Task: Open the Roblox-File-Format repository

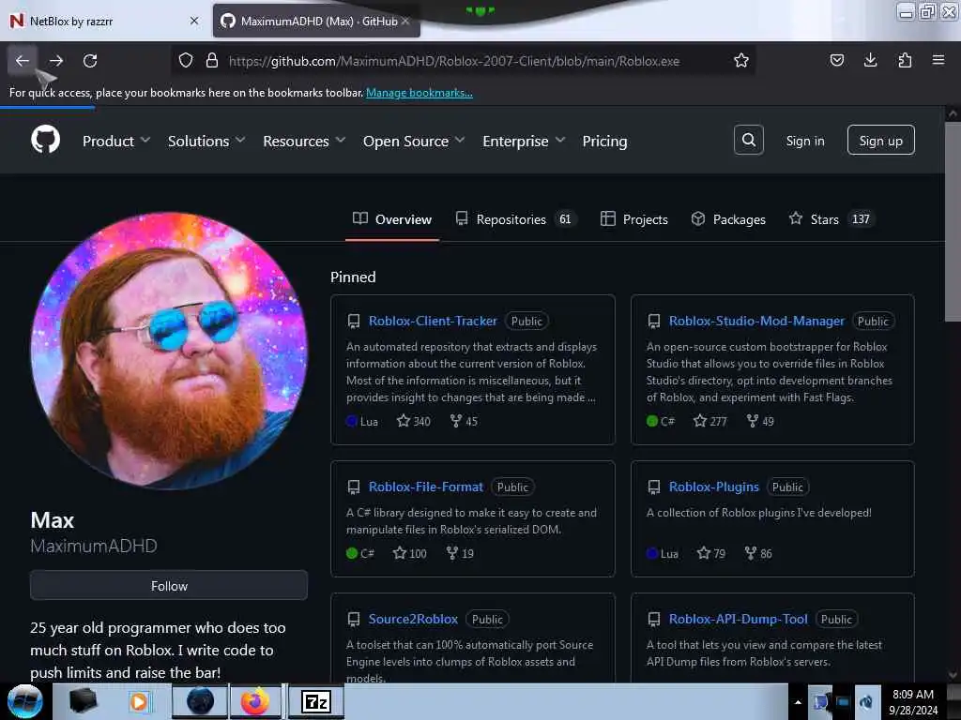Action: (x=425, y=487)
